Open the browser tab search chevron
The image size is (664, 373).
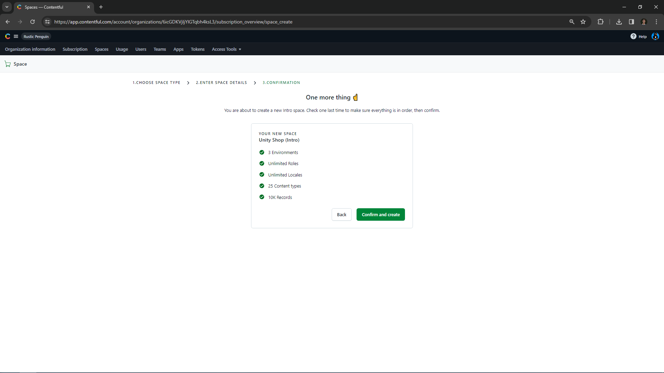7,7
